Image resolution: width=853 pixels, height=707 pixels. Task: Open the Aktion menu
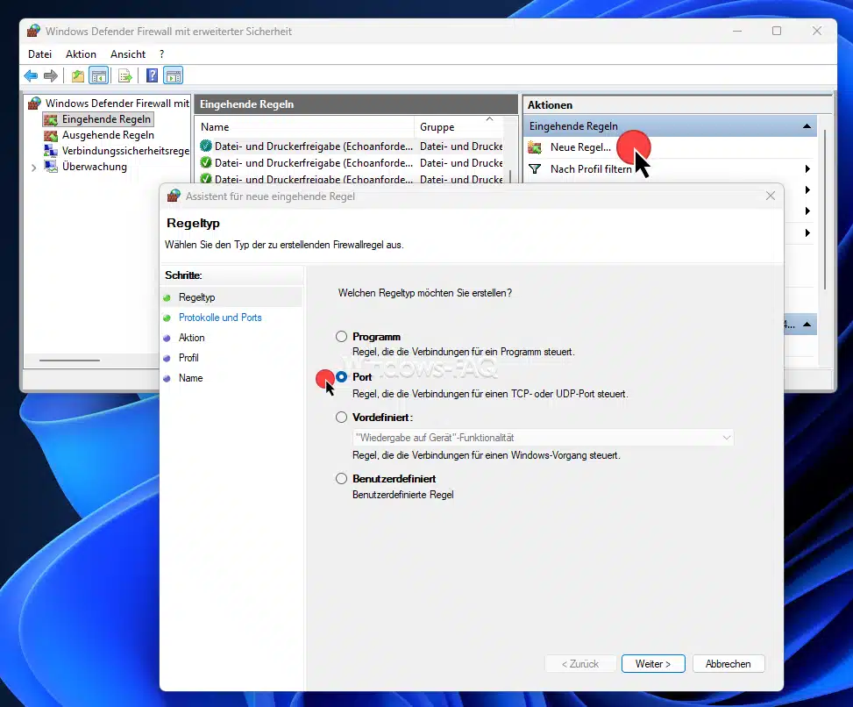pos(81,54)
